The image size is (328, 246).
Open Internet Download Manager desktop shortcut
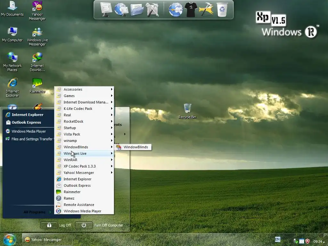[x=37, y=62]
